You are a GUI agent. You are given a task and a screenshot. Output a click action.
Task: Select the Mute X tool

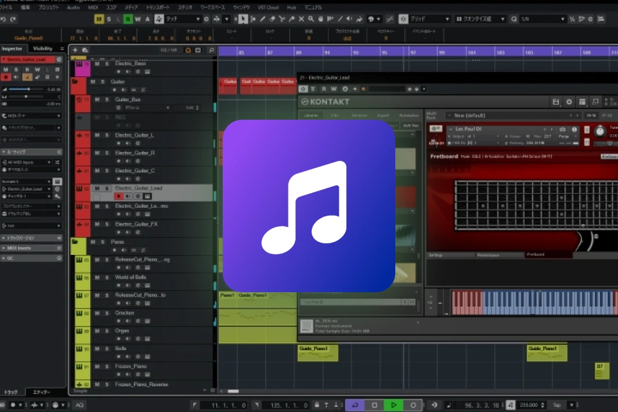coord(301,19)
